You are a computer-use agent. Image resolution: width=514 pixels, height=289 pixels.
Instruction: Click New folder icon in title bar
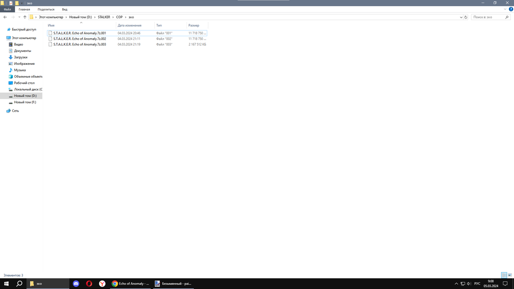17,3
